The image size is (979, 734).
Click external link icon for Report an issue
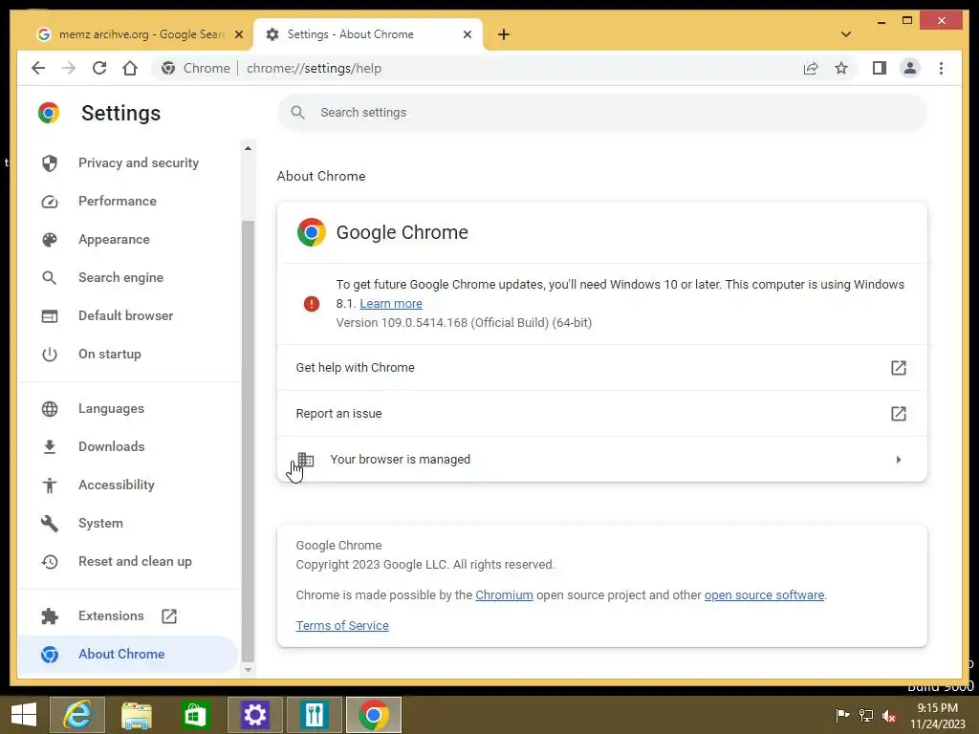[898, 413]
